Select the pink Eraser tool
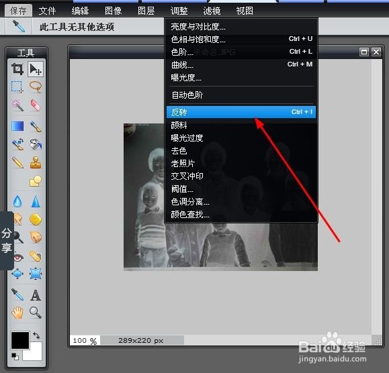 pos(36,105)
